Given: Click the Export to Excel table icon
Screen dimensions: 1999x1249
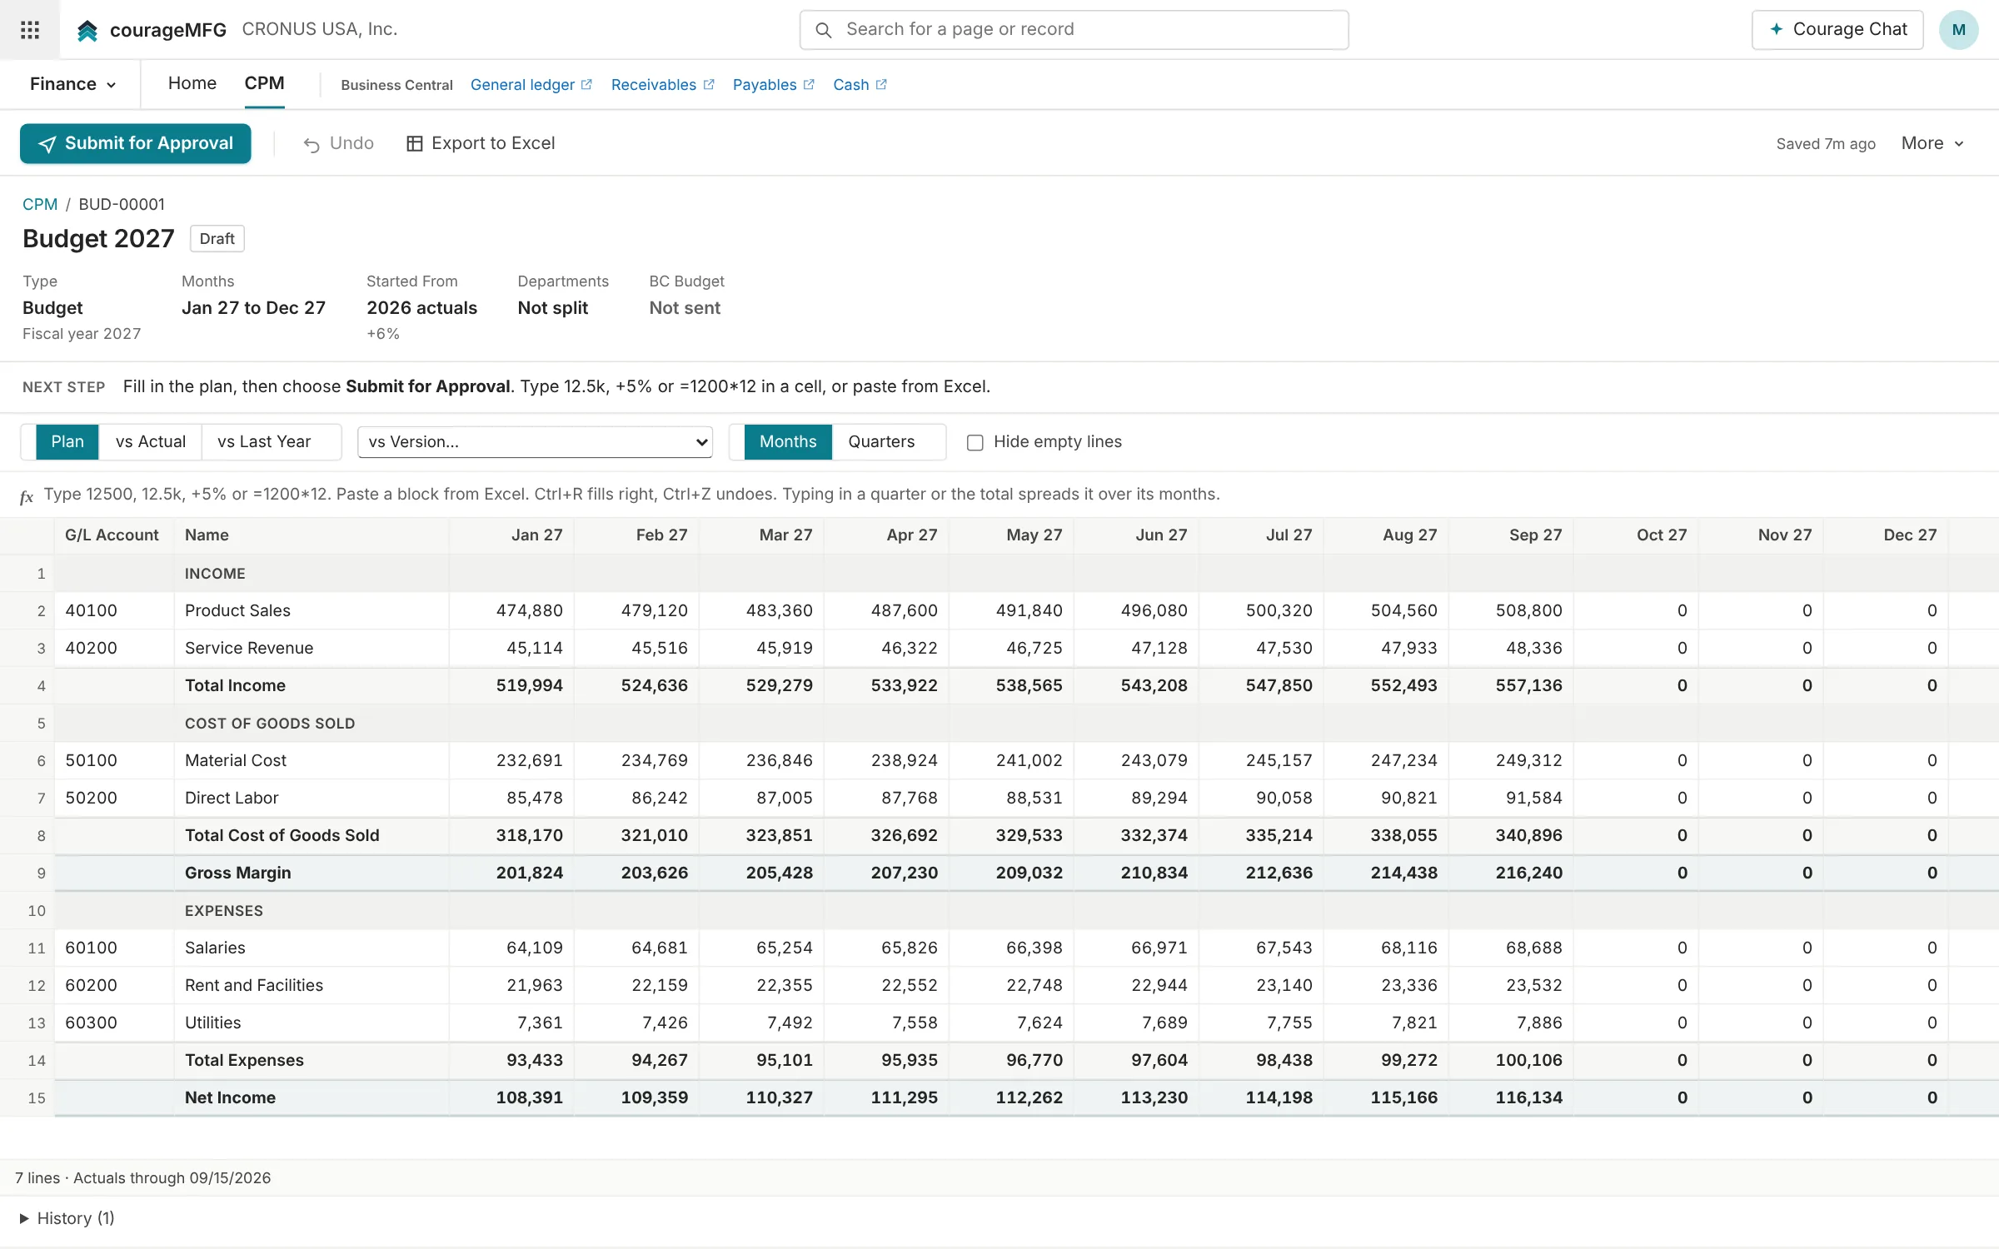Looking at the screenshot, I should (x=414, y=144).
